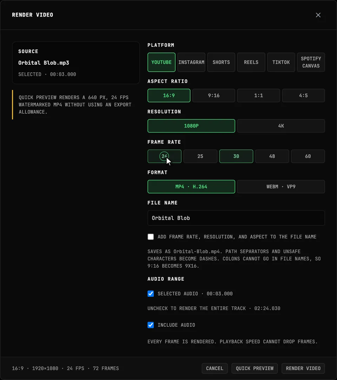Screen dimensions: 337x380
Task: Switch format to WEBM · VP9
Action: pyautogui.click(x=281, y=187)
